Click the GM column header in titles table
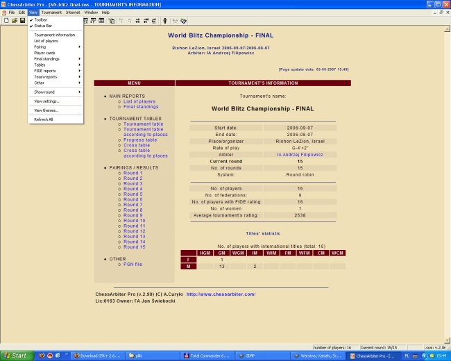 221,253
